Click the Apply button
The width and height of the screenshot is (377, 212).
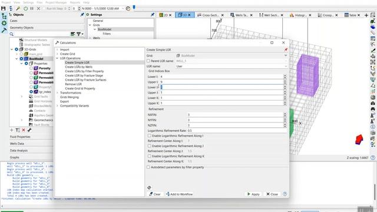click(253, 194)
